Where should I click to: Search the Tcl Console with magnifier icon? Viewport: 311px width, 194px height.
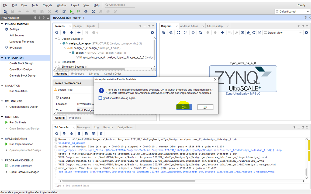(x=57, y=134)
